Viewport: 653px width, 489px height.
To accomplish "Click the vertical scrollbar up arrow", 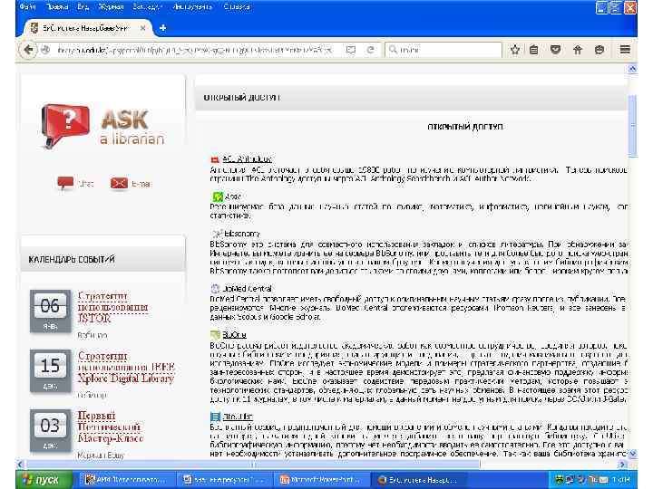I will click(632, 69).
